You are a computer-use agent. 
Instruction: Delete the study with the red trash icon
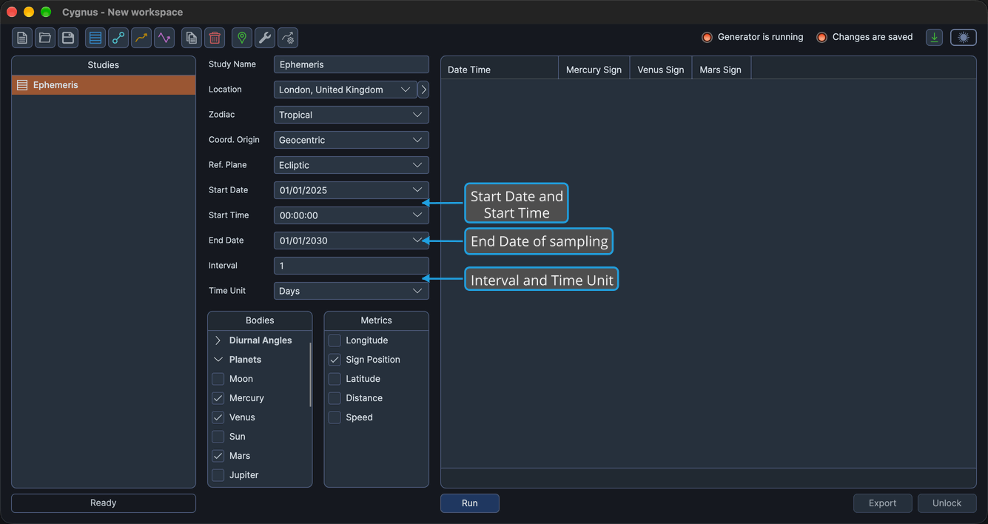pyautogui.click(x=215, y=38)
